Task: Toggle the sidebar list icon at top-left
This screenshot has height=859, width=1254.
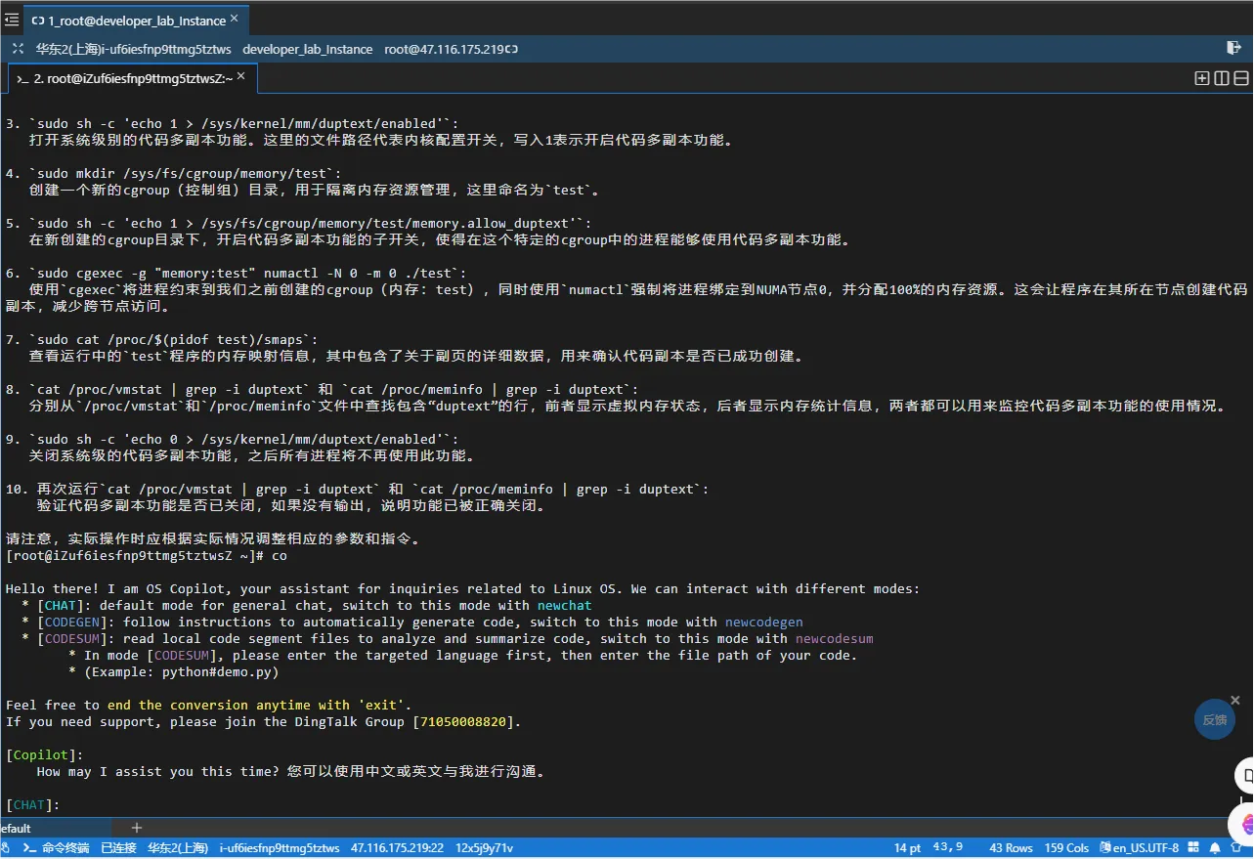Action: point(12,20)
